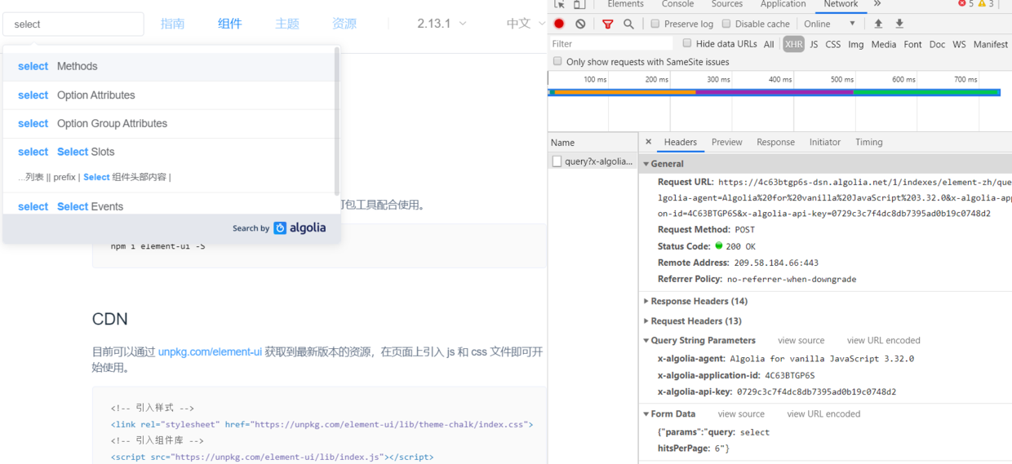Filter requests by Media
The height and width of the screenshot is (464, 1012).
(883, 44)
